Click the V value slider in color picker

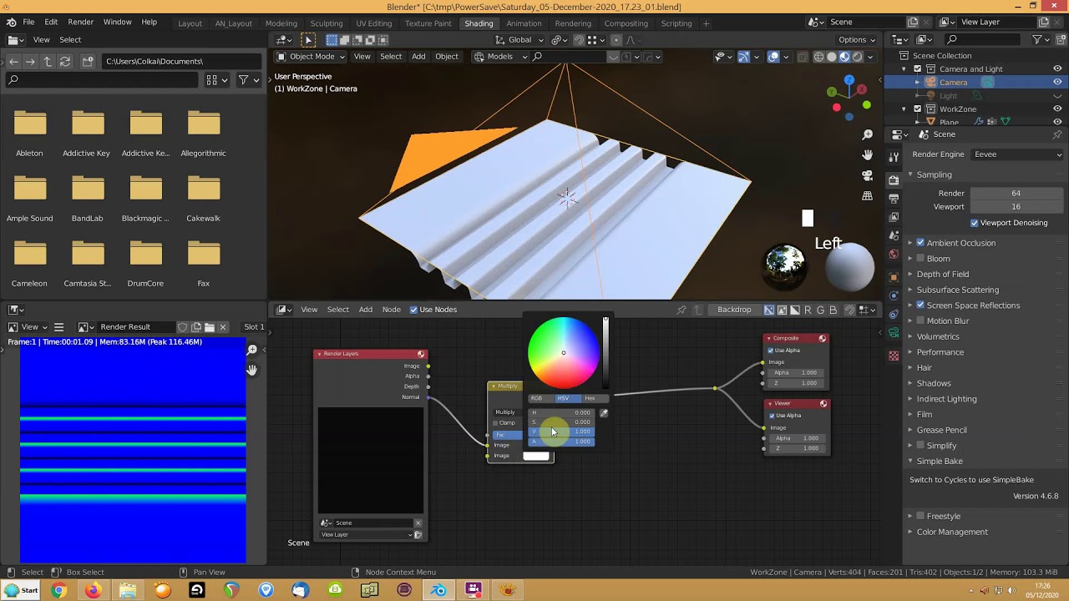pyautogui.click(x=561, y=432)
